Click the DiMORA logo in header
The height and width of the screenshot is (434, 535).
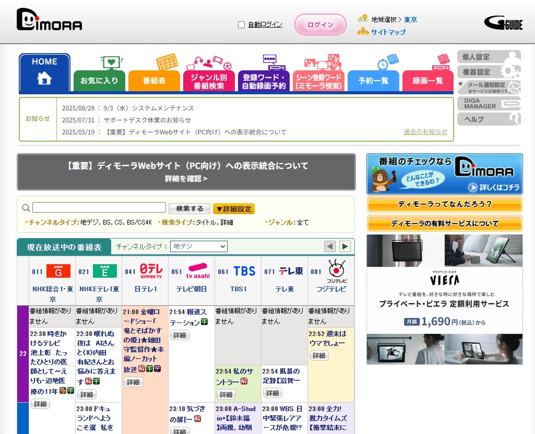(49, 20)
